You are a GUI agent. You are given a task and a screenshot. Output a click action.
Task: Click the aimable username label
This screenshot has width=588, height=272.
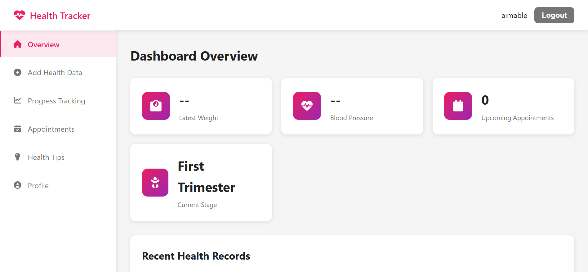tap(514, 16)
